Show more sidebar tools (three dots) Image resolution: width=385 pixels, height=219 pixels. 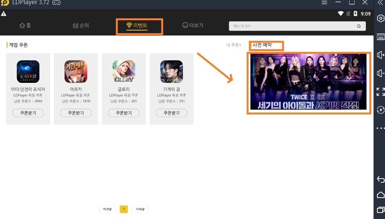tap(380, 128)
